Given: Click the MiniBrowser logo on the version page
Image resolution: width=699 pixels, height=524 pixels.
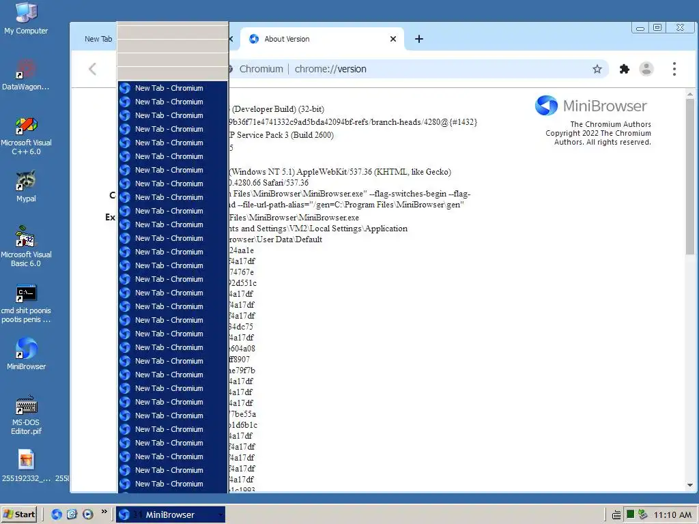Looking at the screenshot, I should pos(590,106).
